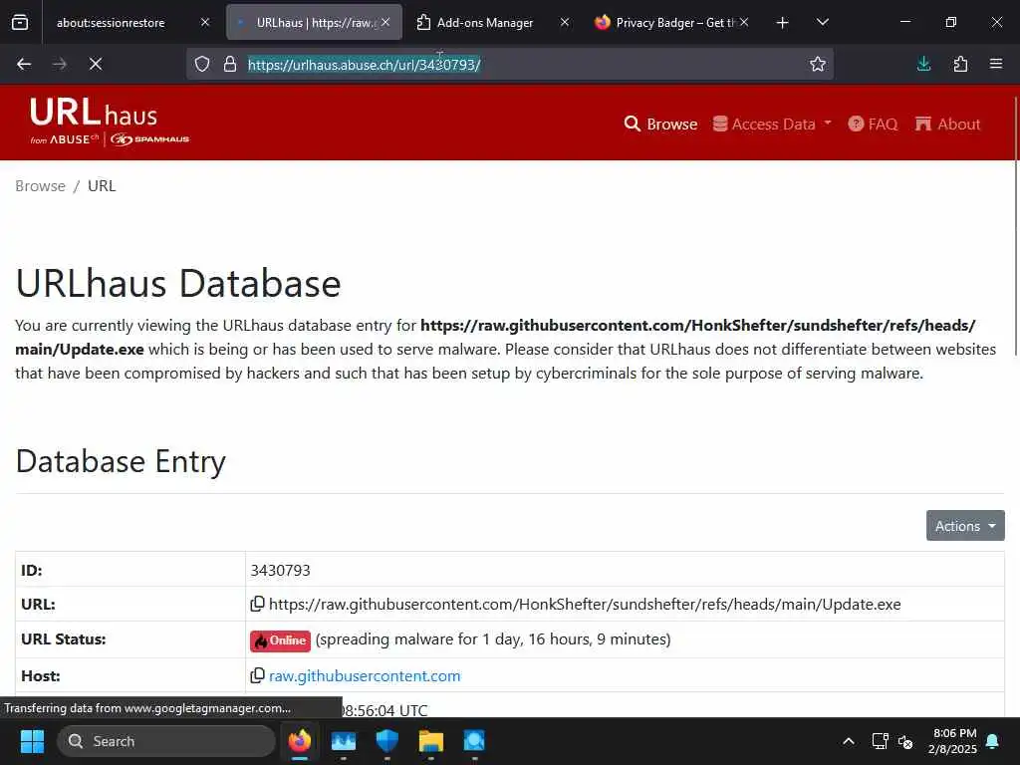The image size is (1020, 765).
Task: Open the Firefox application hamburger menu
Action: [996, 64]
